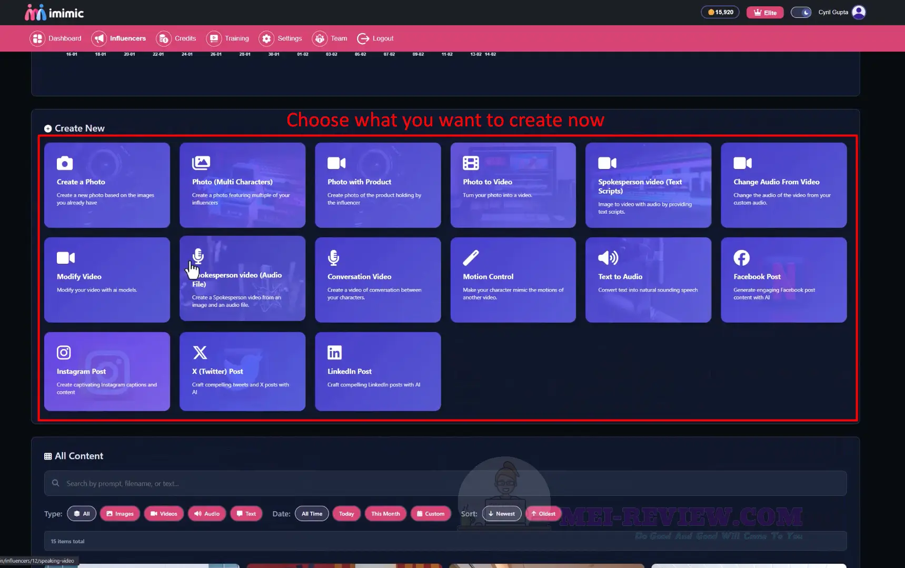905x568 pixels.
Task: Open the Spokesperson video (Text Scripts) icon
Action: pos(607,163)
